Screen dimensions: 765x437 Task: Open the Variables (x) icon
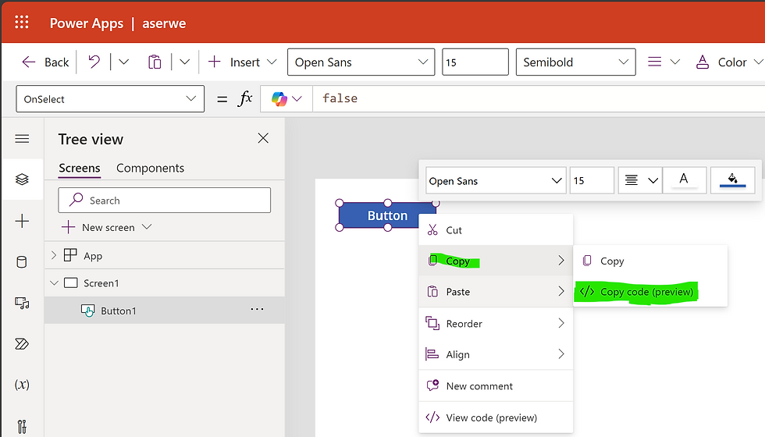22,385
